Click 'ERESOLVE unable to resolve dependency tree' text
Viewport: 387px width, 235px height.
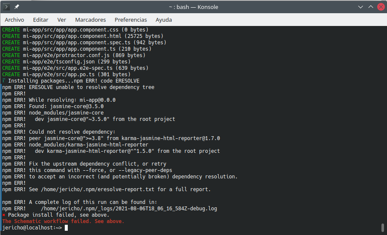92,87
